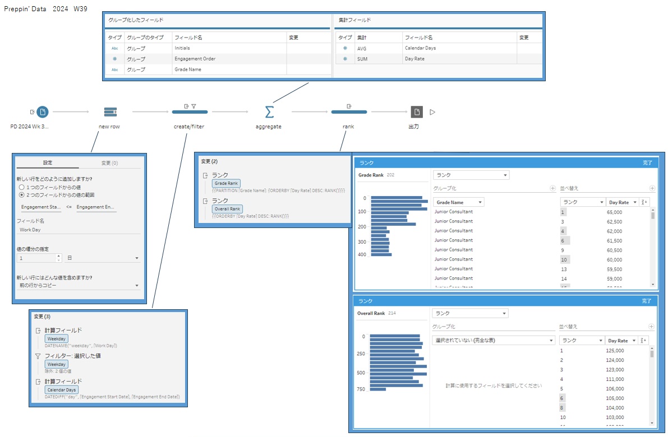Click the number type icon for Calendar Days
This screenshot has height=437, width=668.
pyautogui.click(x=345, y=48)
